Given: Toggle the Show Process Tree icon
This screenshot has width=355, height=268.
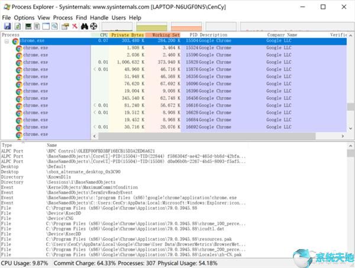Looking at the screenshot, I should point(37,26).
